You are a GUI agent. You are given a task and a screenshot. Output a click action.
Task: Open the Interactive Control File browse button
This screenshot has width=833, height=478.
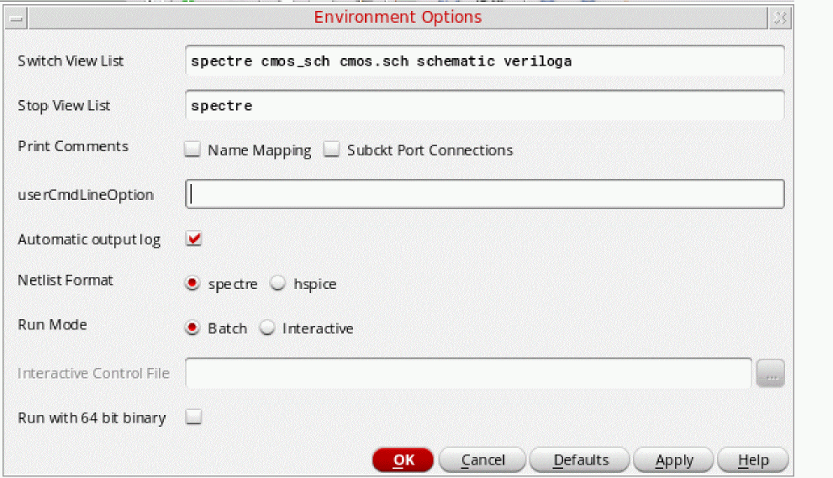tap(770, 373)
